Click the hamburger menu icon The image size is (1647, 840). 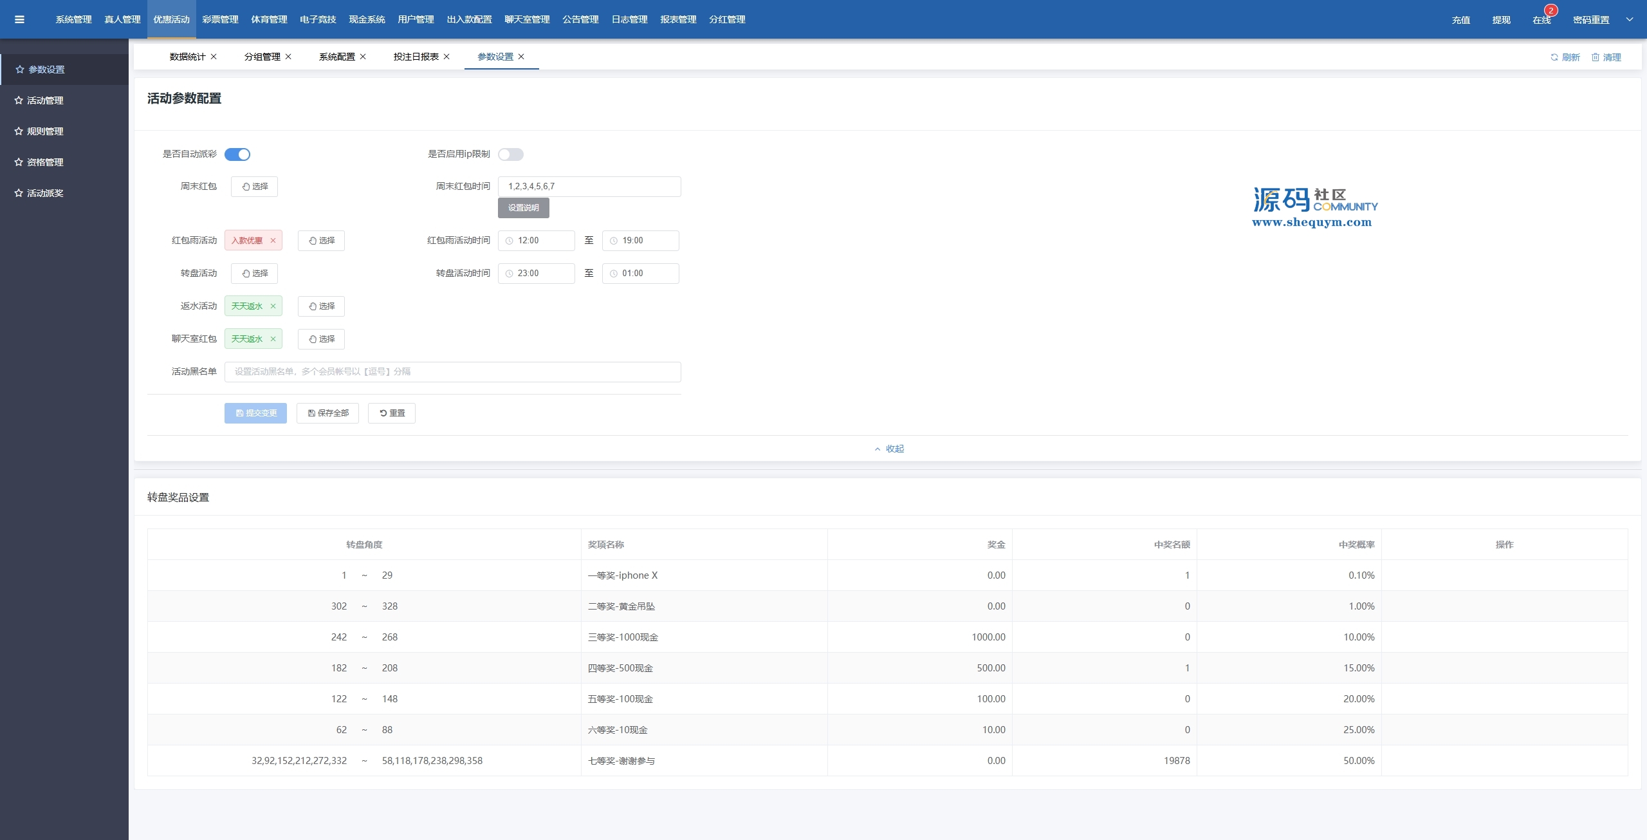point(19,19)
